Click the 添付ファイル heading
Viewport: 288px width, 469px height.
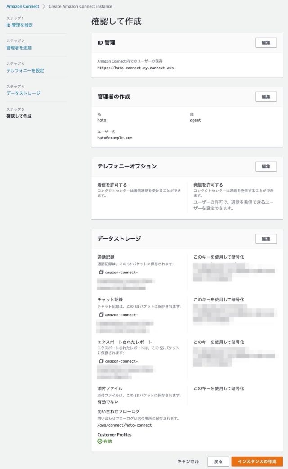110,388
